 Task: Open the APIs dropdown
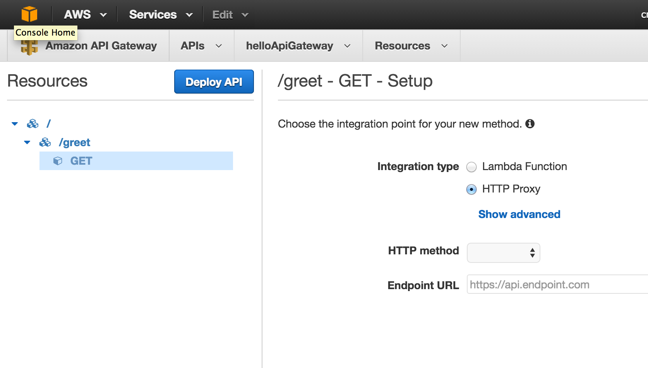202,46
